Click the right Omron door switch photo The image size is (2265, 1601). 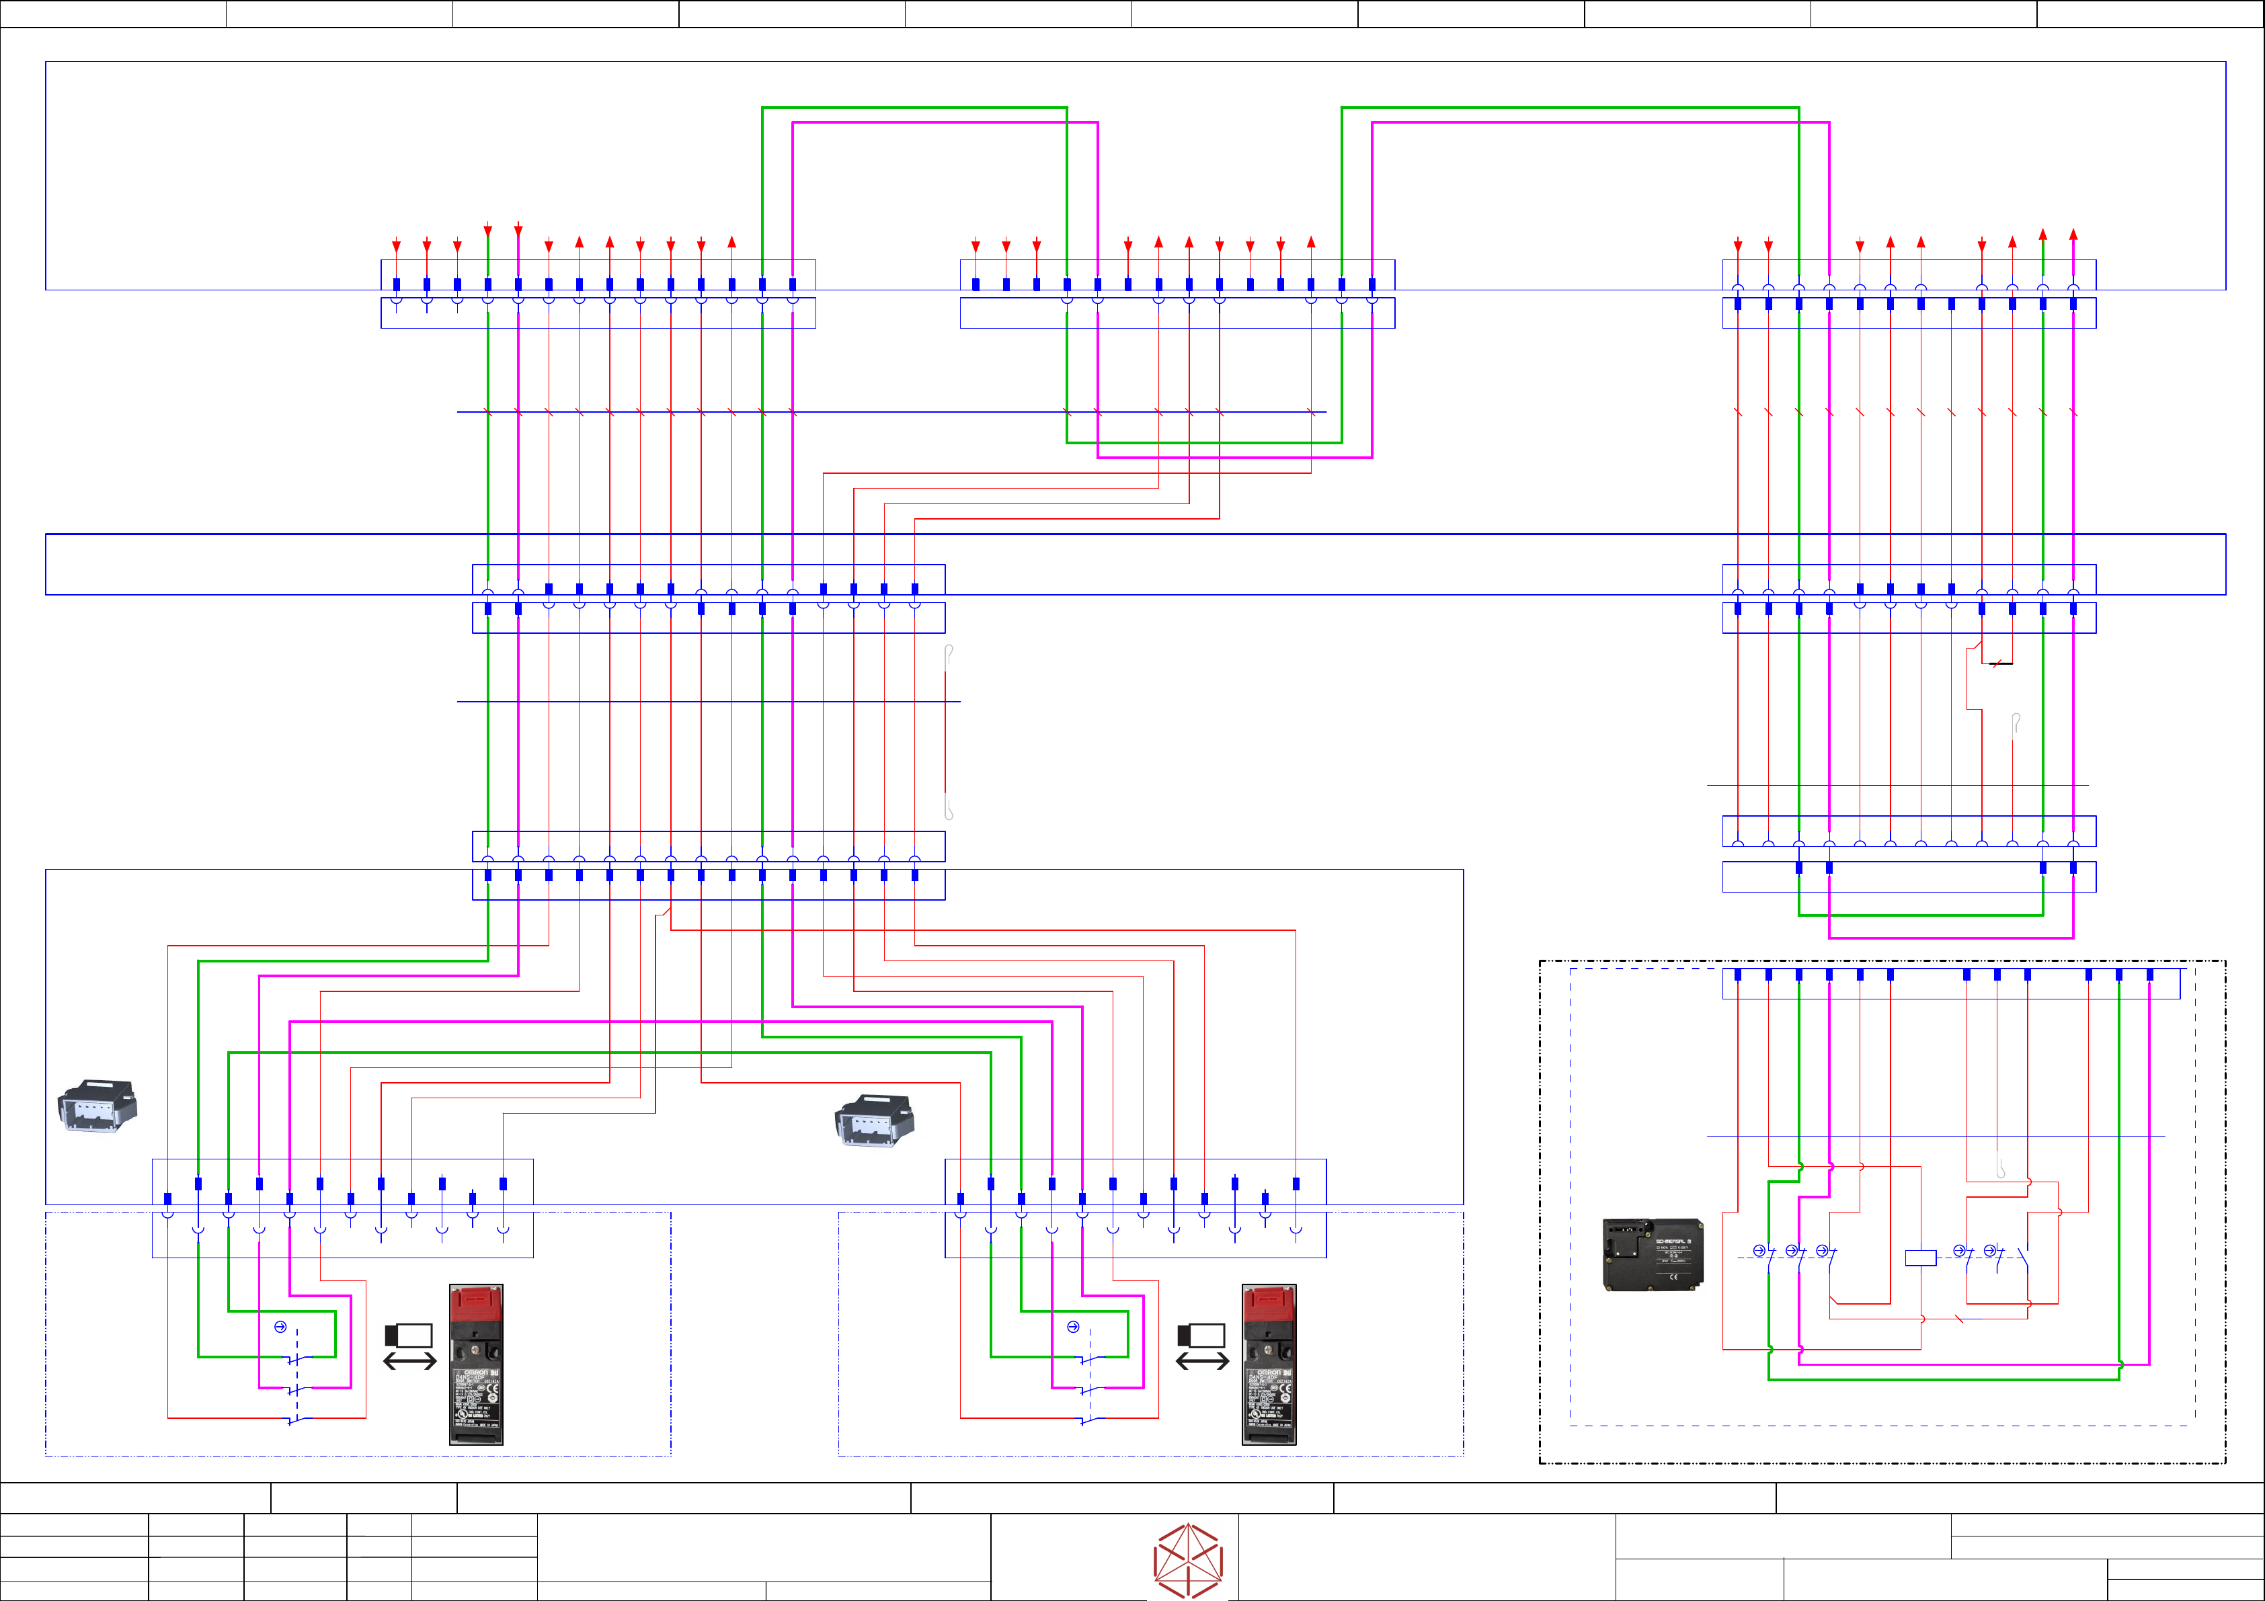click(x=1269, y=1364)
